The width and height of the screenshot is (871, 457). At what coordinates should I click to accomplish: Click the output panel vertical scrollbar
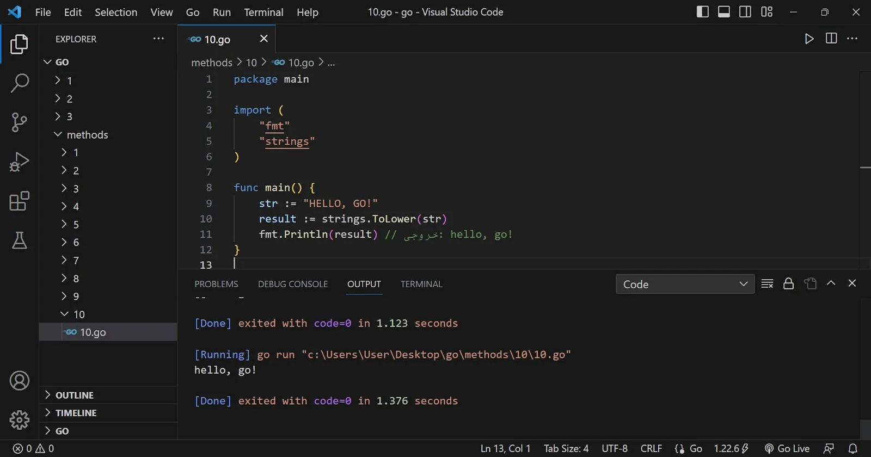coord(865,429)
